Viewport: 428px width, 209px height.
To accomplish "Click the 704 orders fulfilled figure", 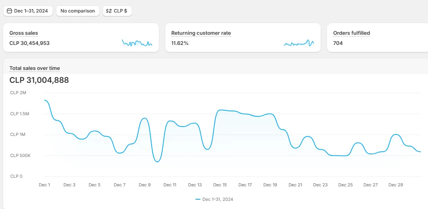I will pyautogui.click(x=338, y=43).
